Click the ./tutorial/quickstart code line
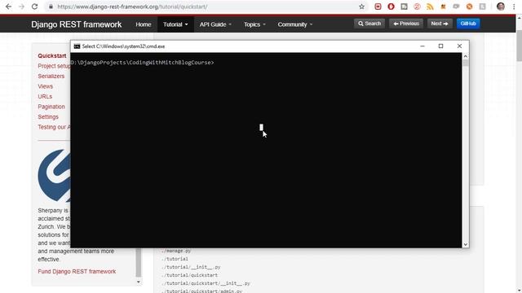Viewport: 522px width, 293px height. 189,275
